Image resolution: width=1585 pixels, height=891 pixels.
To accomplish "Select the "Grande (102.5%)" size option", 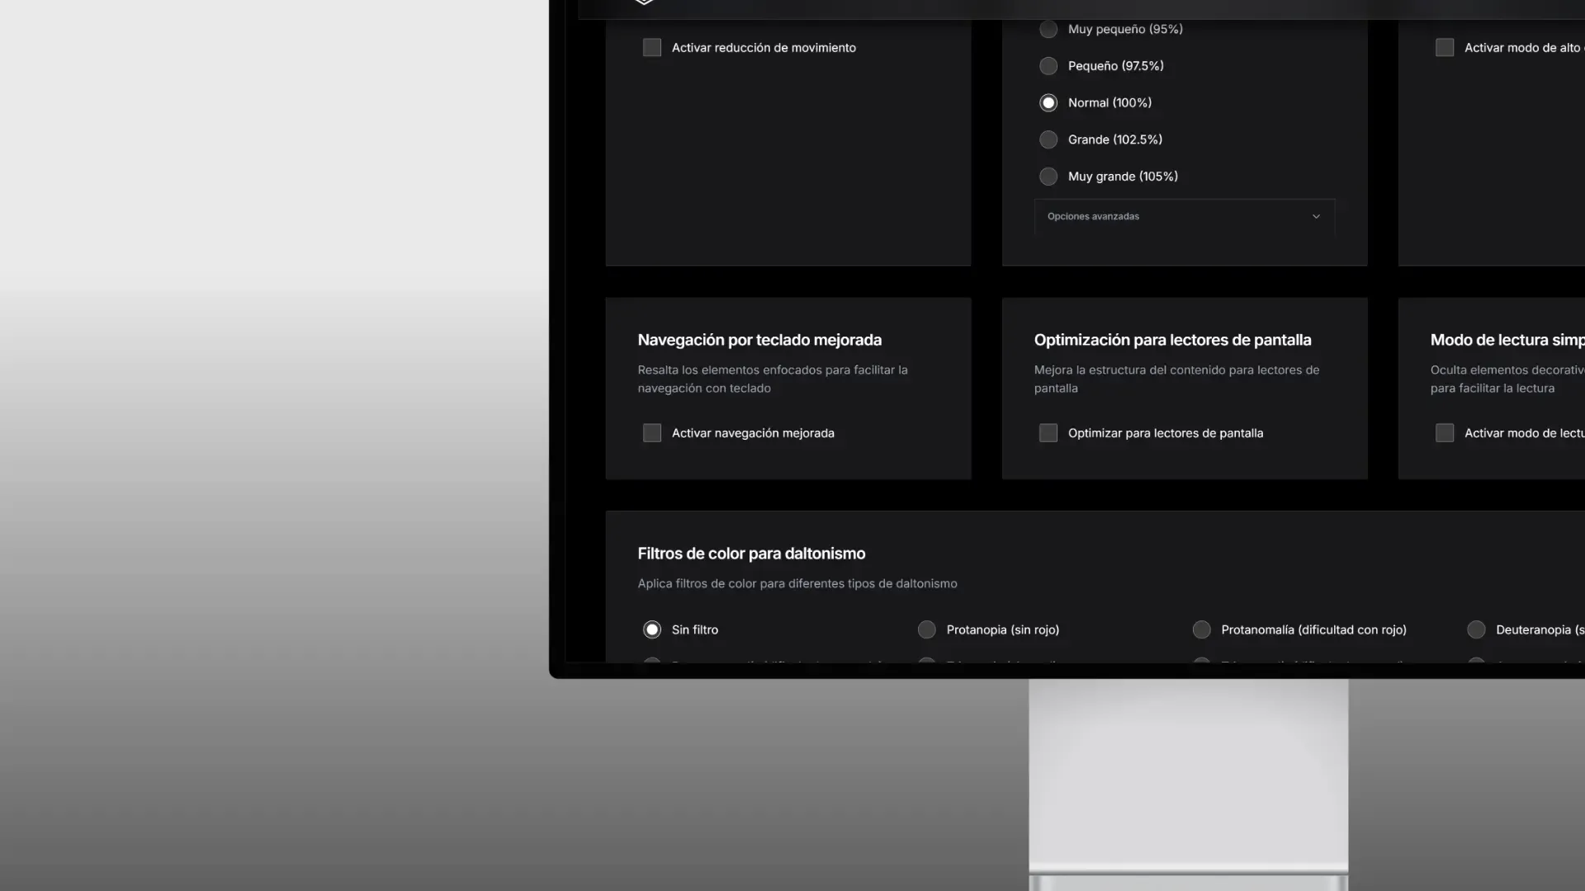I will (x=1048, y=139).
